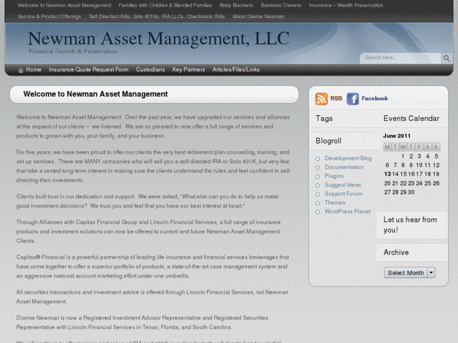Screen dimensions: 458x343
Task: Click calendar date 25
Action: [428, 183]
